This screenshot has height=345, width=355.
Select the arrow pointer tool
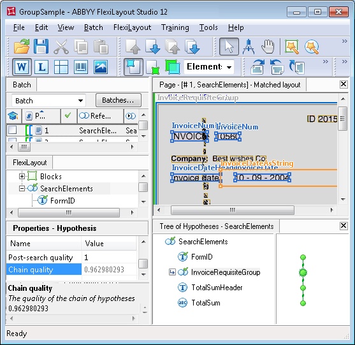(229, 47)
